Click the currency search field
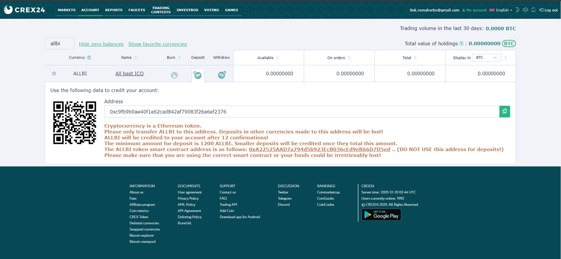This screenshot has height=259, width=561. pyautogui.click(x=59, y=43)
